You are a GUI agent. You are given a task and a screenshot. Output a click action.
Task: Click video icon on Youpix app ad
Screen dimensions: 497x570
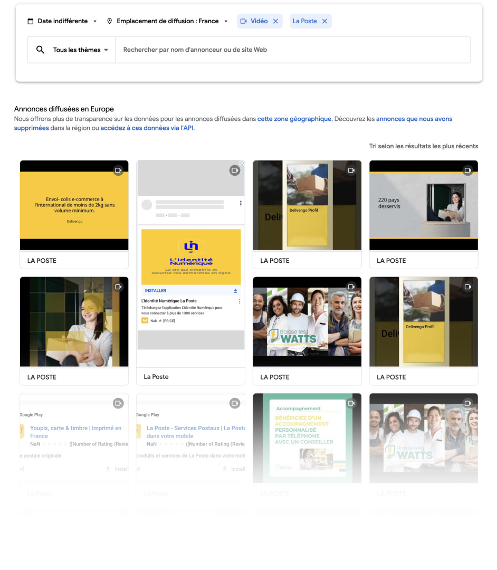(x=118, y=403)
